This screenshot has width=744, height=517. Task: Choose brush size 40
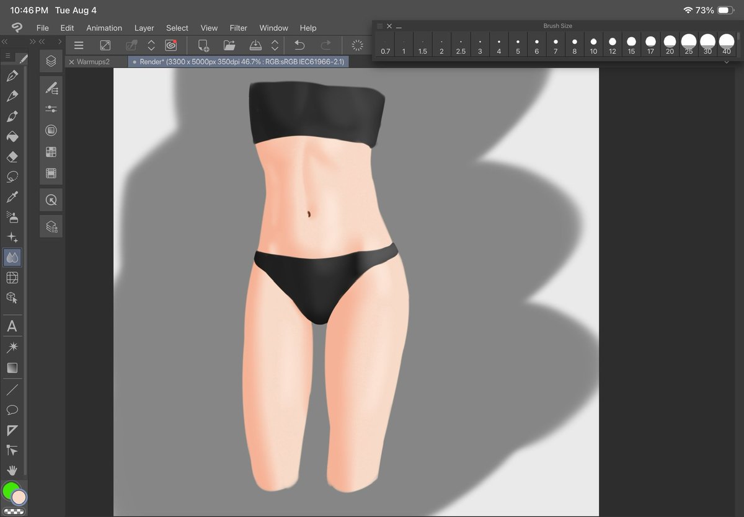727,45
